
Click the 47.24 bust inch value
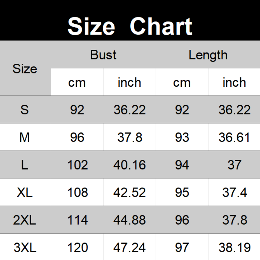(130, 248)
